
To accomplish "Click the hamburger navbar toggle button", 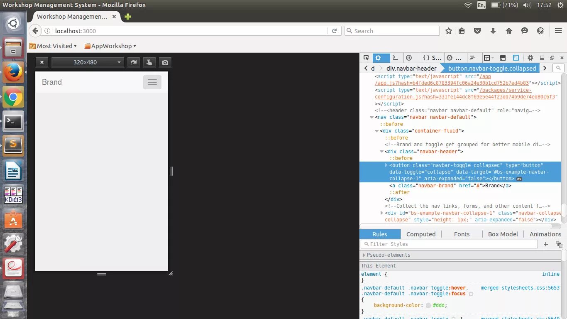I will point(152,82).
